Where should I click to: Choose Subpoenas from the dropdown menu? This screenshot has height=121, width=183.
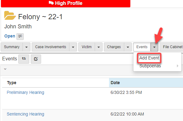point(150,66)
